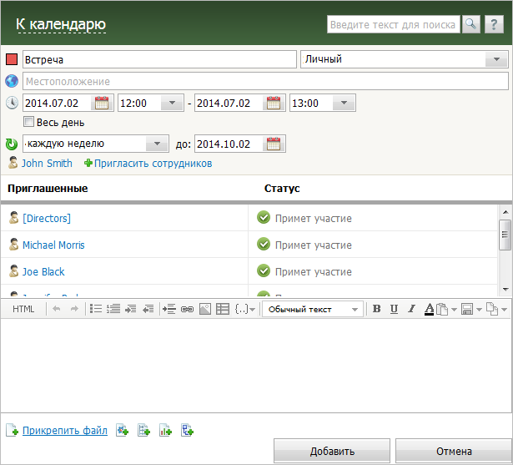Insert an image into the description
Viewport: 513px width, 465px height.
(205, 309)
